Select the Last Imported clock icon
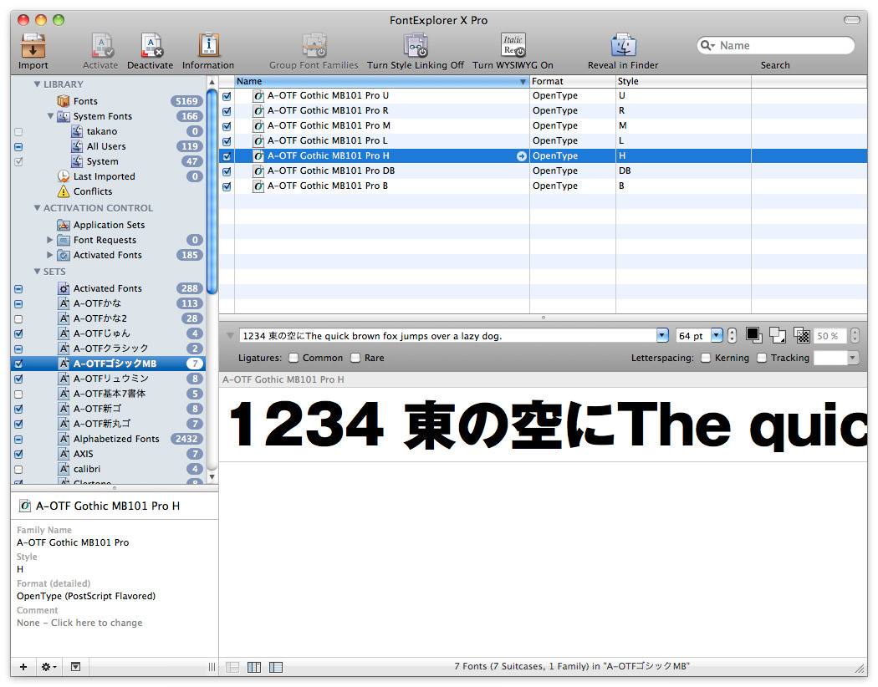Viewport: 878px width, 687px height. point(64,176)
